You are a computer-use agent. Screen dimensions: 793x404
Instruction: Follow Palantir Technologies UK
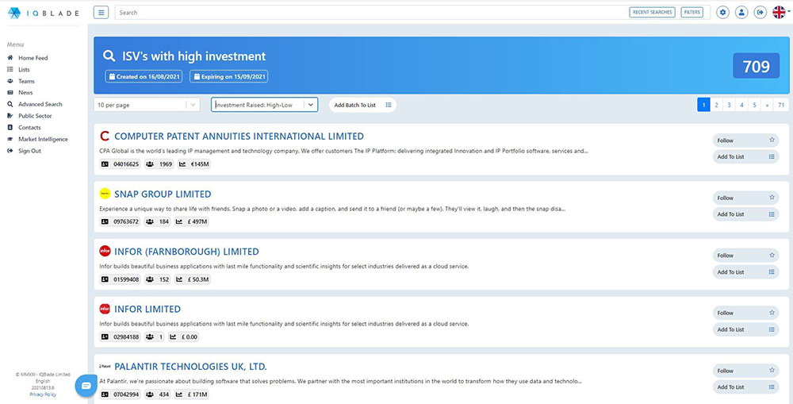click(745, 371)
